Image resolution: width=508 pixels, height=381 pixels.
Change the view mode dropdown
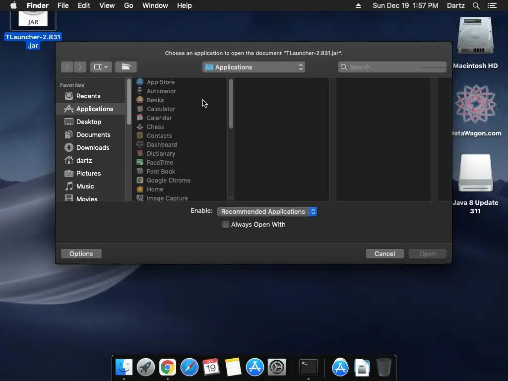tap(101, 67)
